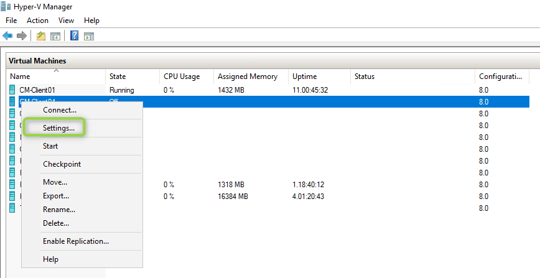Click the 11.00:45:32 uptime cell
Viewport: 540px width, 278px height.
tap(310, 90)
